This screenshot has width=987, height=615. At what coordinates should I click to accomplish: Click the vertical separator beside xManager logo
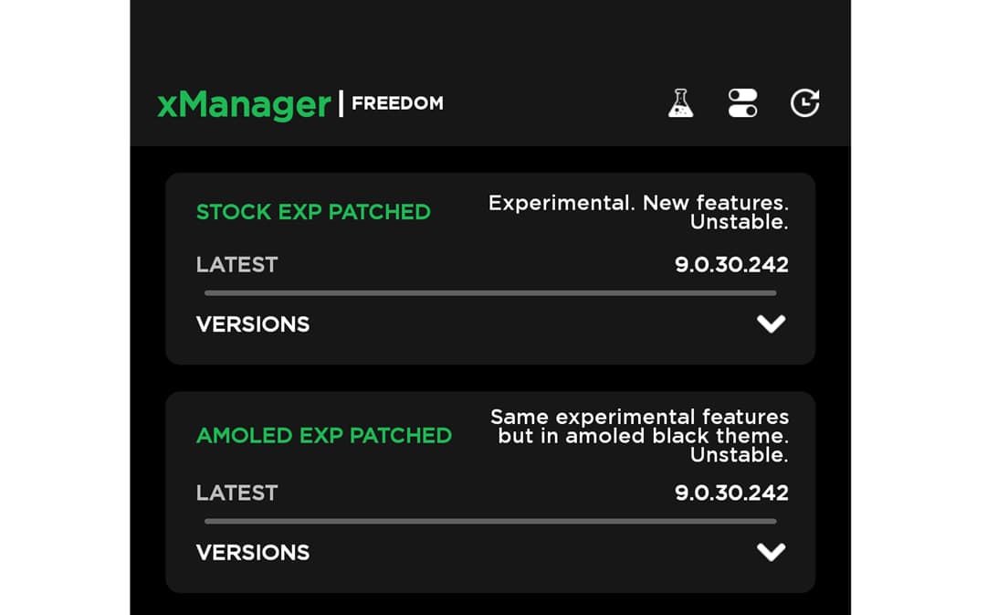(341, 103)
